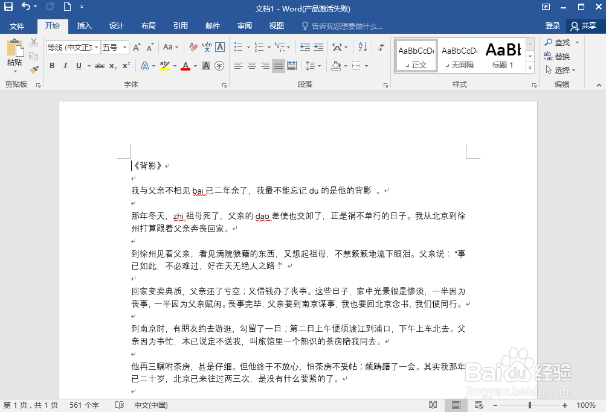Click the 告诉我您想要做什么 search box
This screenshot has height=412, width=606.
(x=343, y=26)
